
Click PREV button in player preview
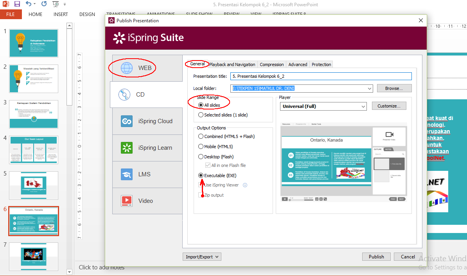pos(393,199)
